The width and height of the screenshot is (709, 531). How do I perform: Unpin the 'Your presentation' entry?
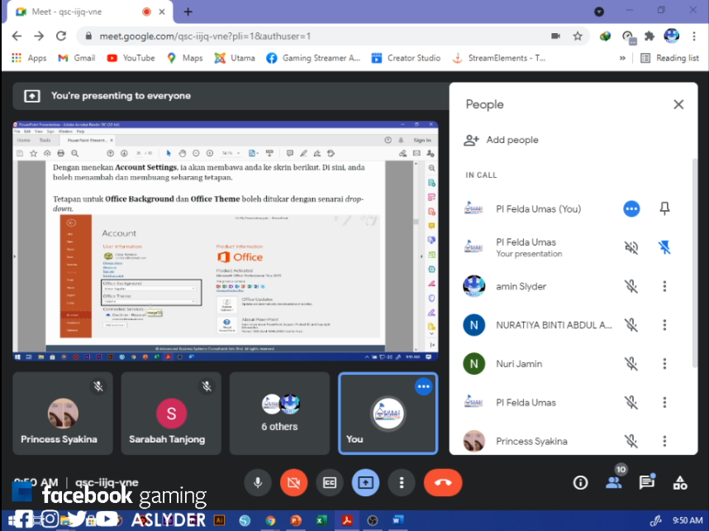coord(664,247)
